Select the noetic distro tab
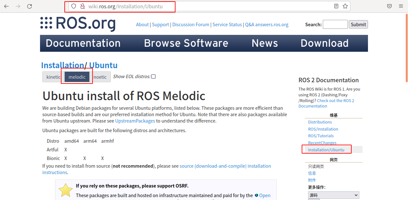The width and height of the screenshot is (408, 200). click(100, 77)
